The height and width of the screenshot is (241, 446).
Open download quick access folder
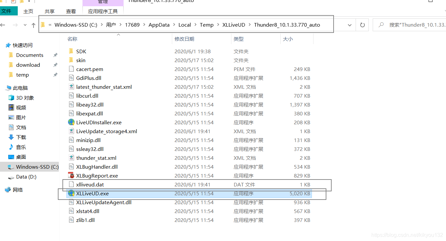[28, 65]
